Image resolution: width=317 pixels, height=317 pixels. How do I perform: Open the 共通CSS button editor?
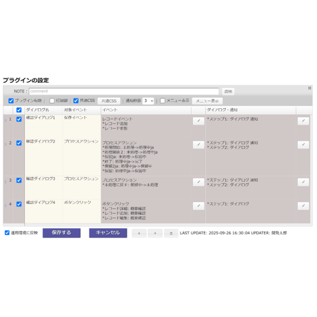(x=109, y=101)
